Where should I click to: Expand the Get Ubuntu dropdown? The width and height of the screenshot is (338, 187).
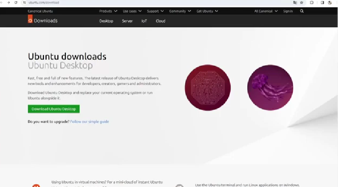(x=207, y=11)
